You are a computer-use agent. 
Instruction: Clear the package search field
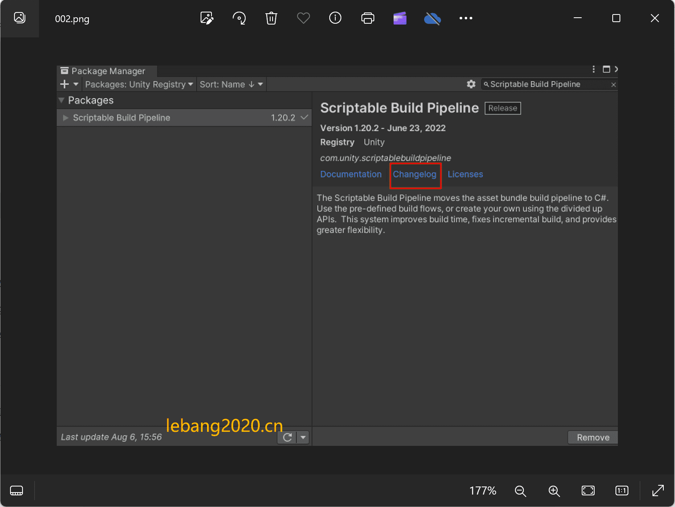(x=613, y=84)
